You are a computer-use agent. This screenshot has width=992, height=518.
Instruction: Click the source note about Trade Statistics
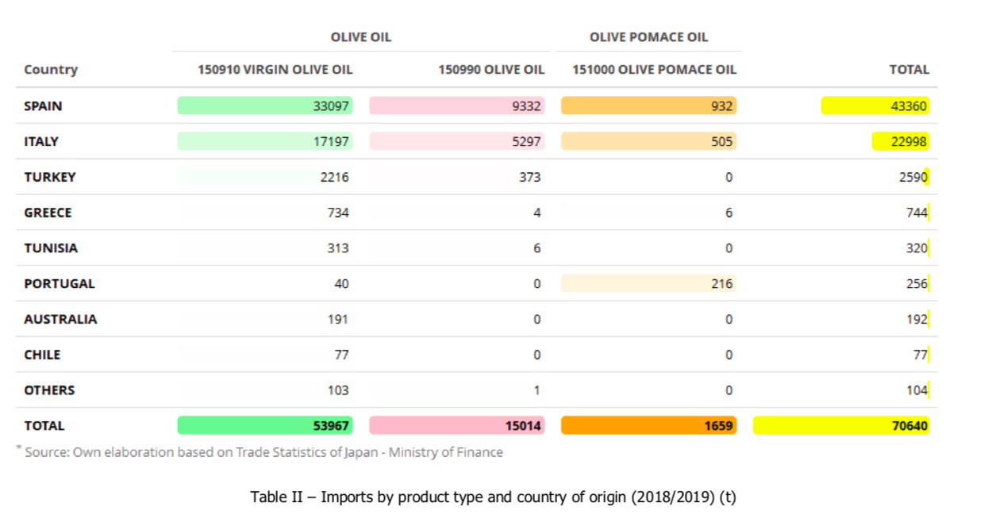click(x=263, y=452)
